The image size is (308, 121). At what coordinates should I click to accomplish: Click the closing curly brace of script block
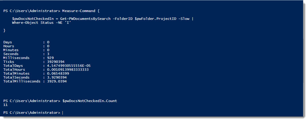point(4,30)
